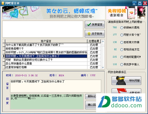Maximize the 网吧留言本 window
The width and height of the screenshot is (148, 114).
[x=140, y=3]
